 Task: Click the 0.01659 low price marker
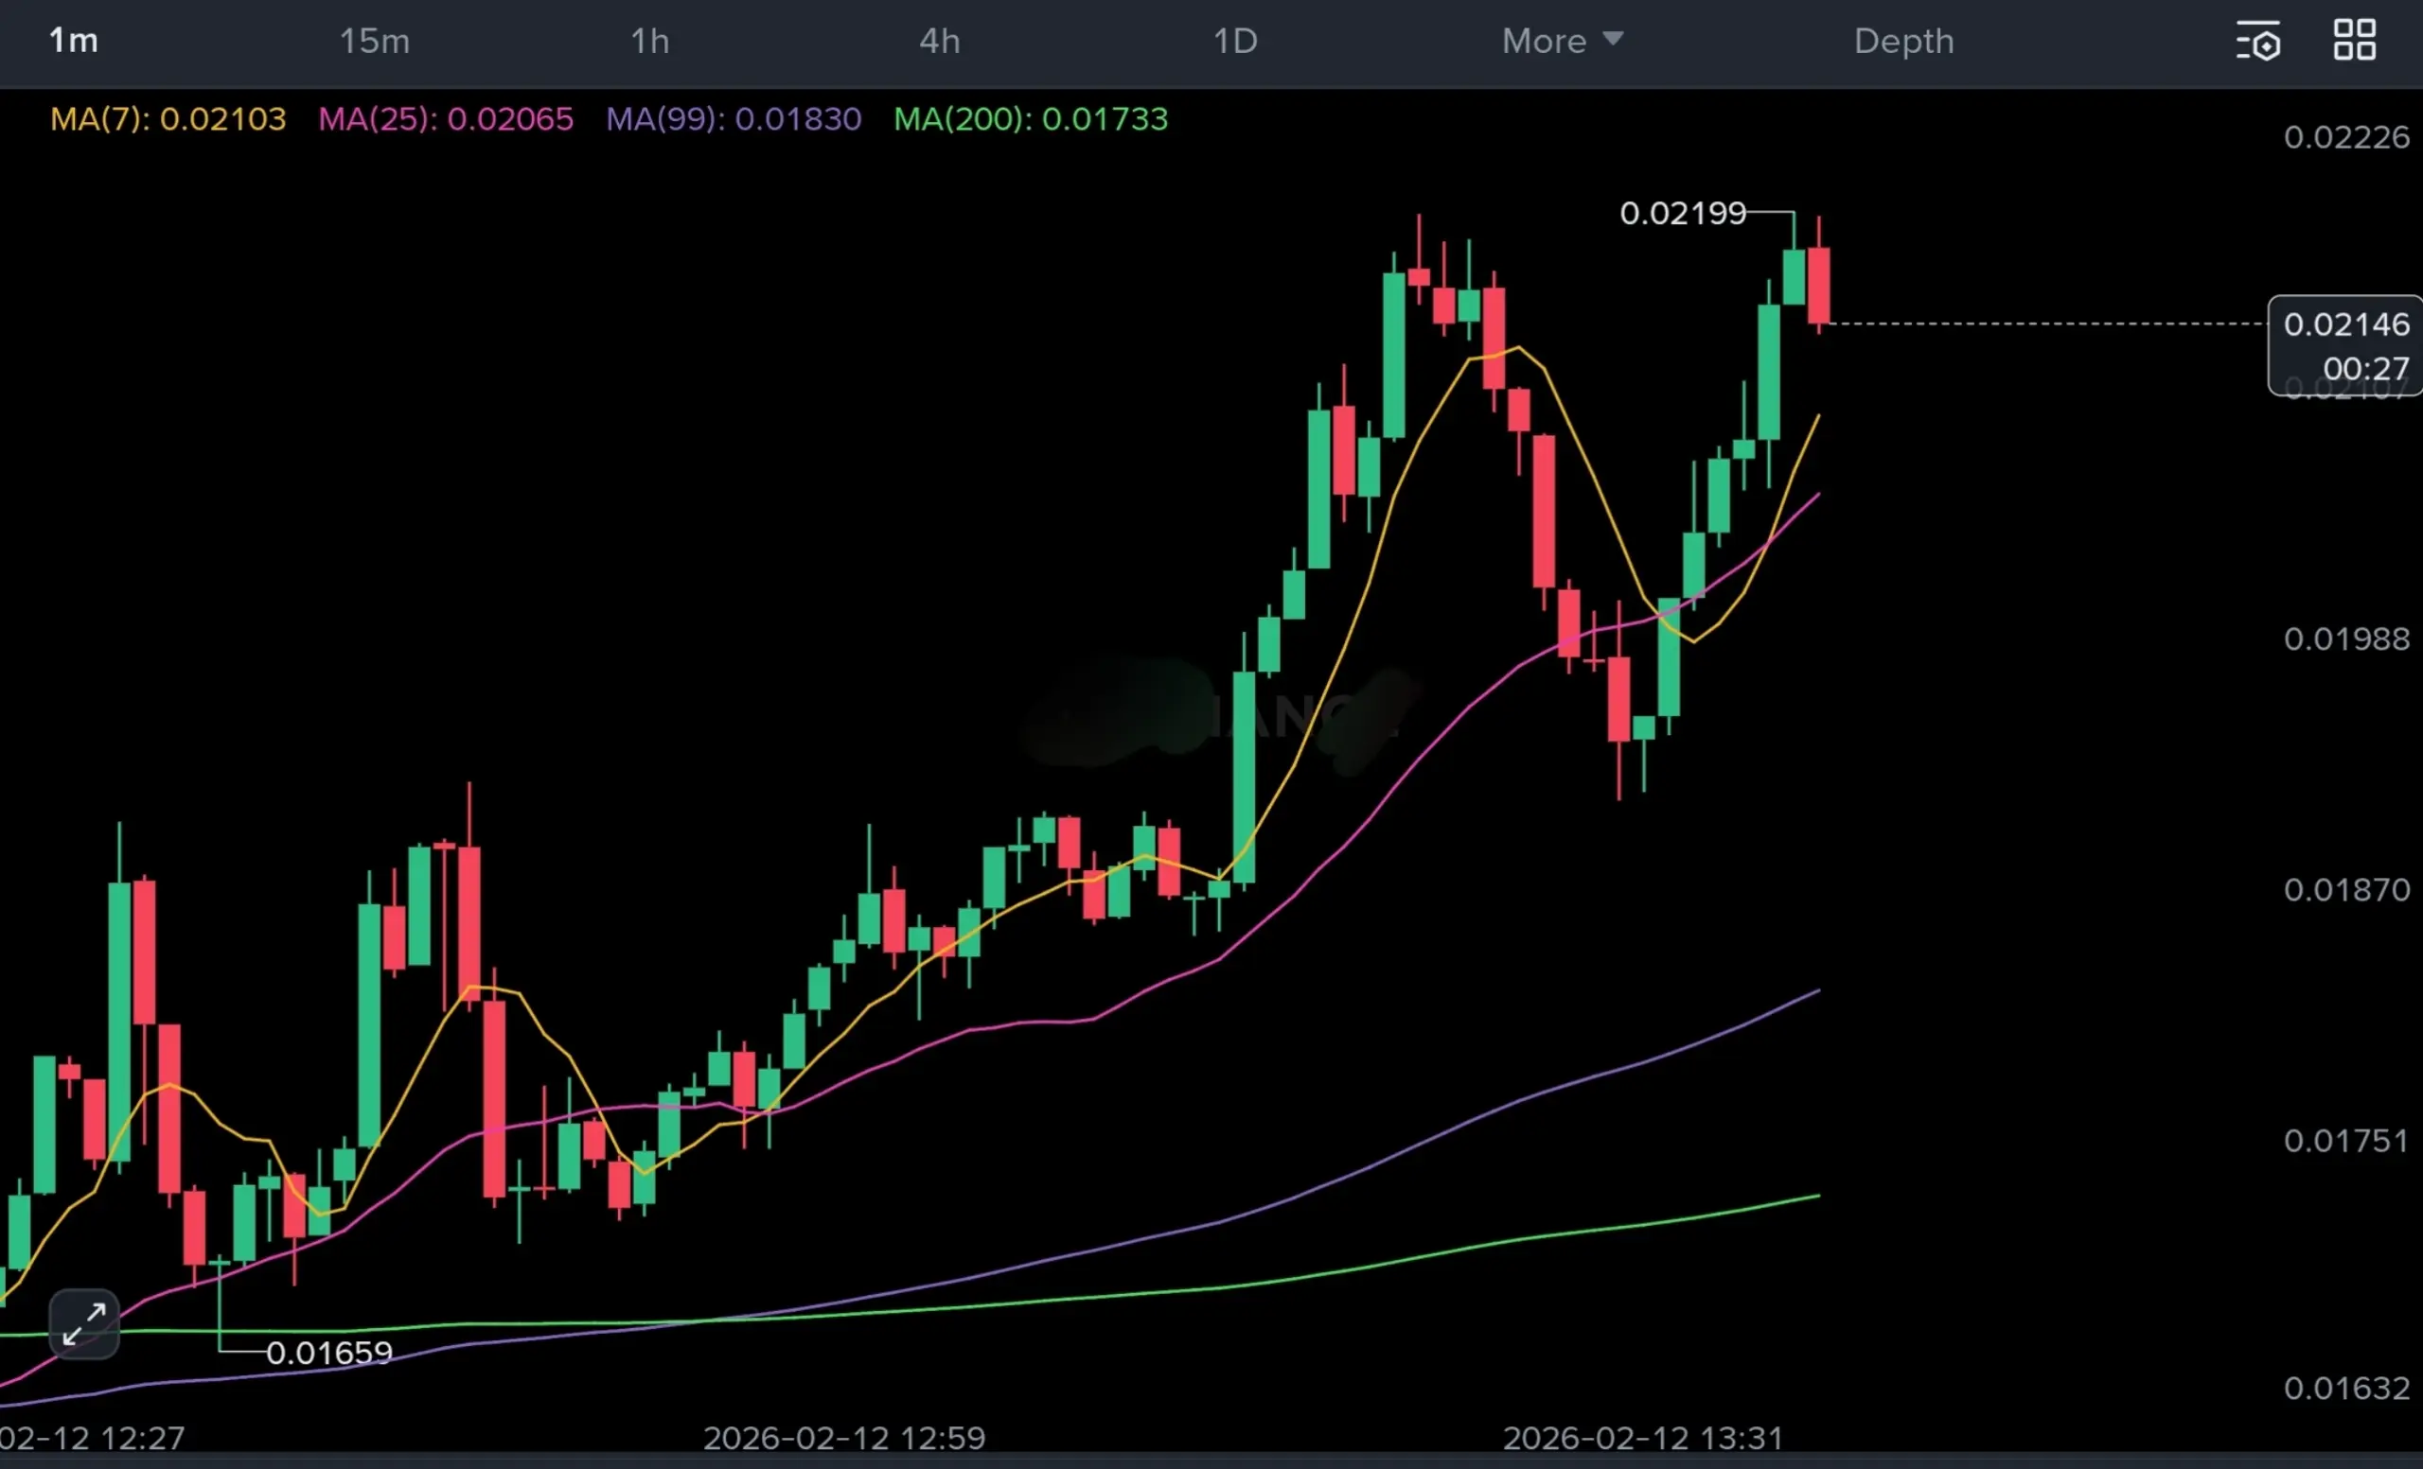pyautogui.click(x=329, y=1353)
